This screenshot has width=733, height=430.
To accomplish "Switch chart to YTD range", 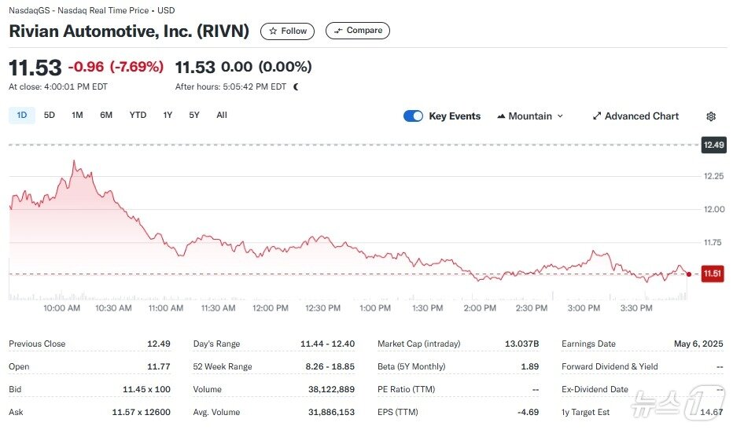I will (x=138, y=116).
